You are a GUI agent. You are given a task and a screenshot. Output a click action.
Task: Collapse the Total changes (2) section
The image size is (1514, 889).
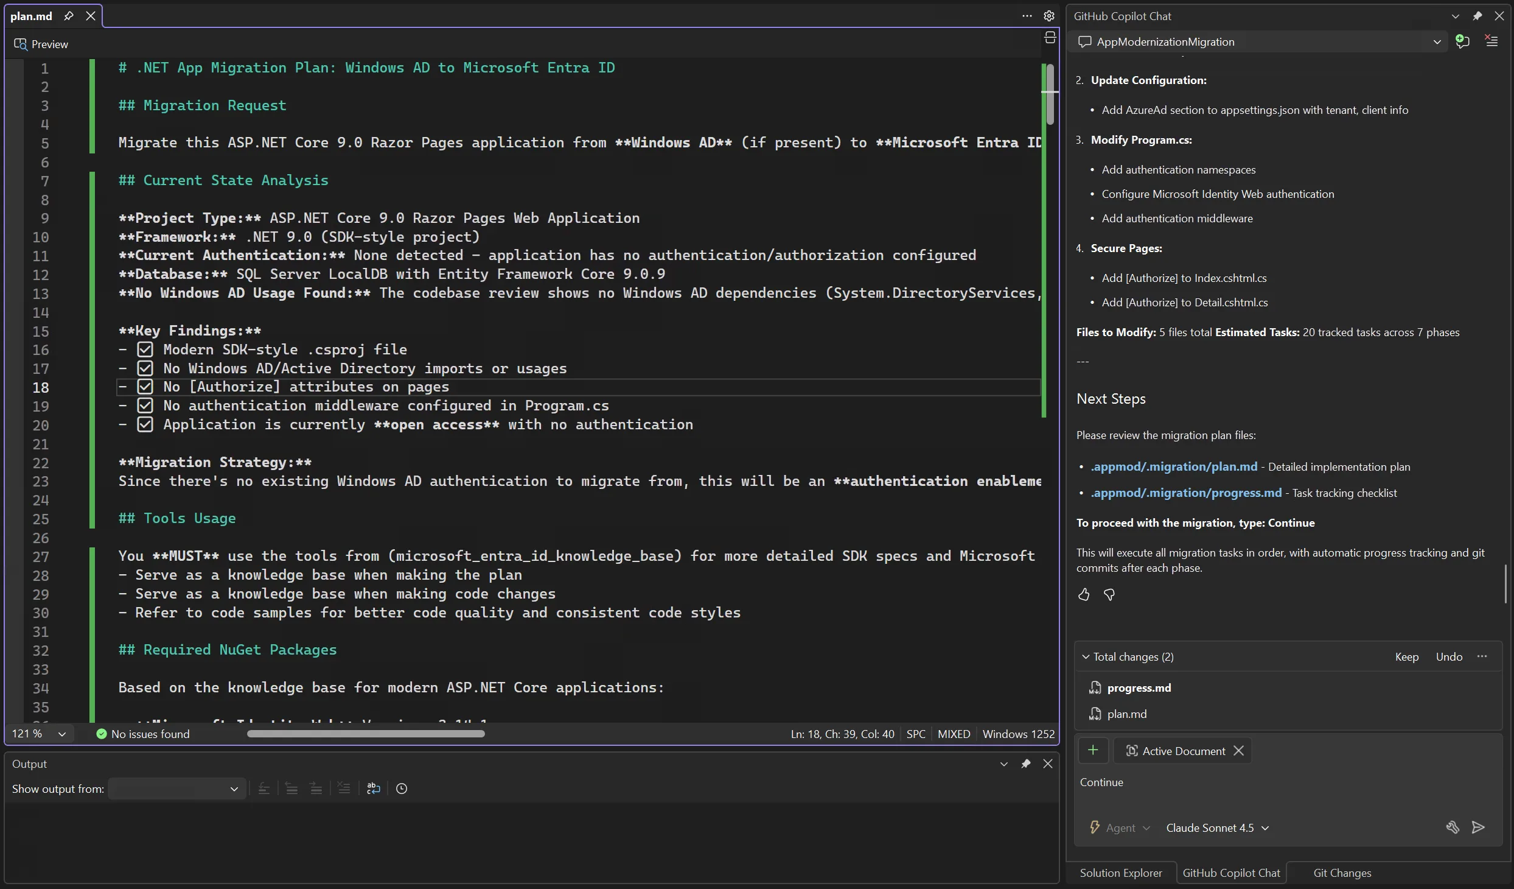(x=1086, y=656)
